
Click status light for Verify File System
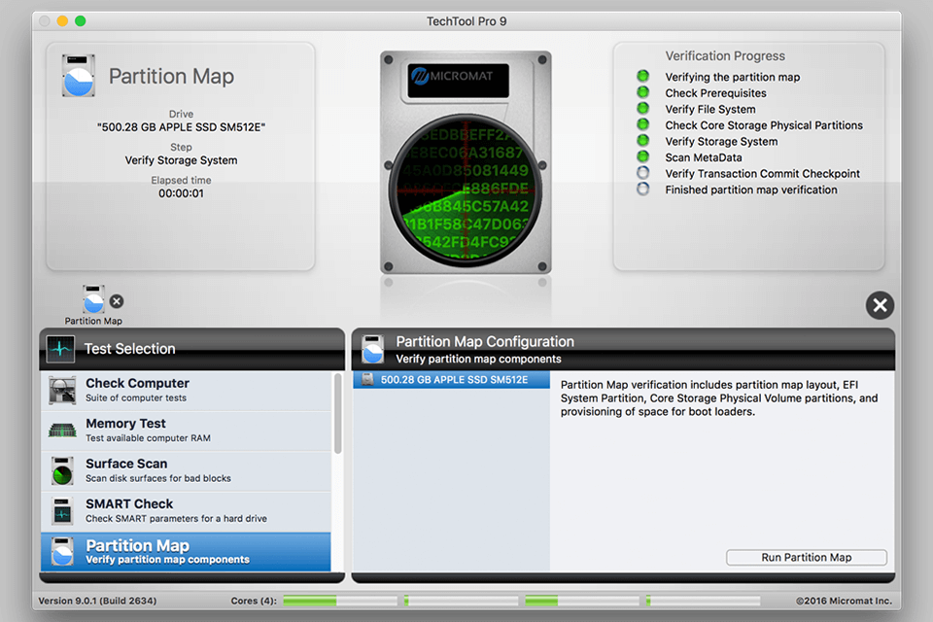point(642,108)
